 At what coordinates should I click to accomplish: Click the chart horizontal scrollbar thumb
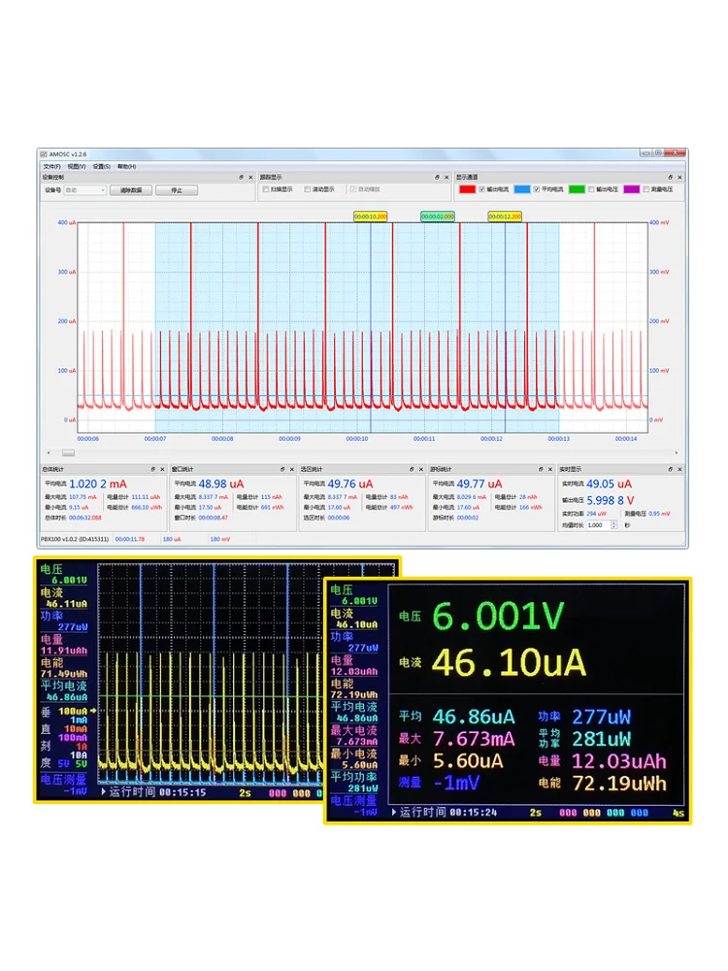pyautogui.click(x=68, y=452)
